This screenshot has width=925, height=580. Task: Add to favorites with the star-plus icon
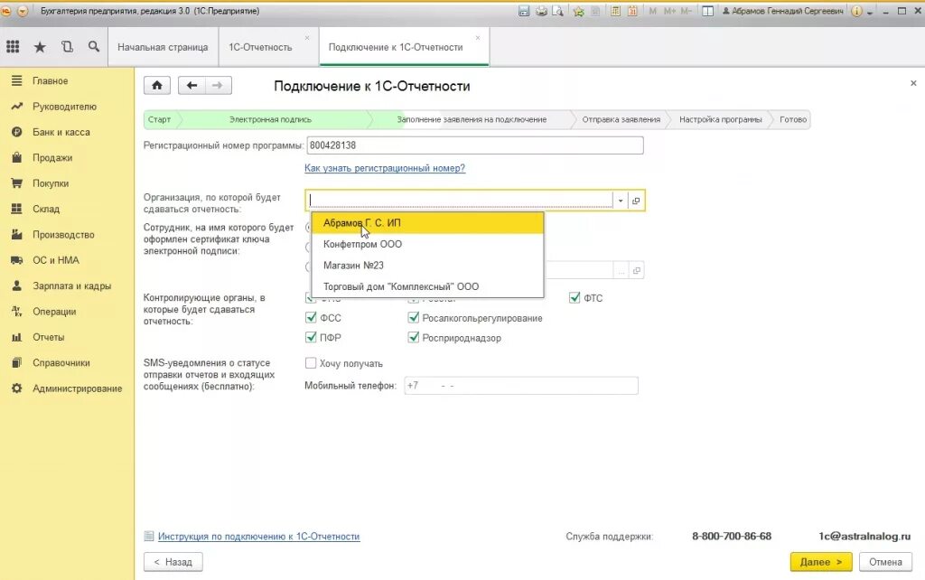click(579, 11)
